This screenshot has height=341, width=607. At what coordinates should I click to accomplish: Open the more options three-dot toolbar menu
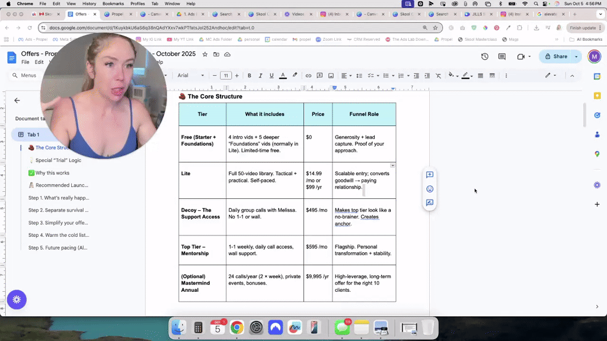pos(506,75)
